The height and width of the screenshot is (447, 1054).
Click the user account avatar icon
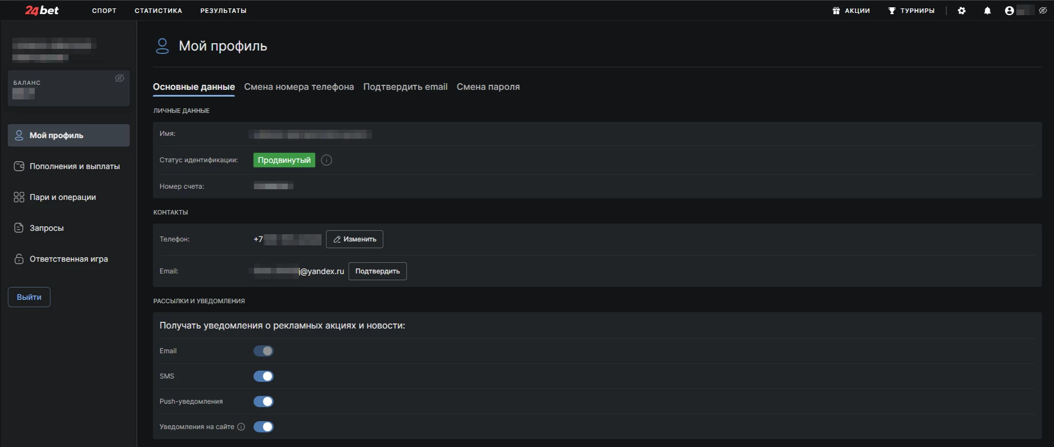pyautogui.click(x=1010, y=11)
